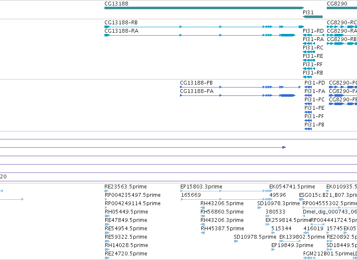Select the CG8290 gene bar
The height and width of the screenshot is (260, 357).
click(x=342, y=8)
